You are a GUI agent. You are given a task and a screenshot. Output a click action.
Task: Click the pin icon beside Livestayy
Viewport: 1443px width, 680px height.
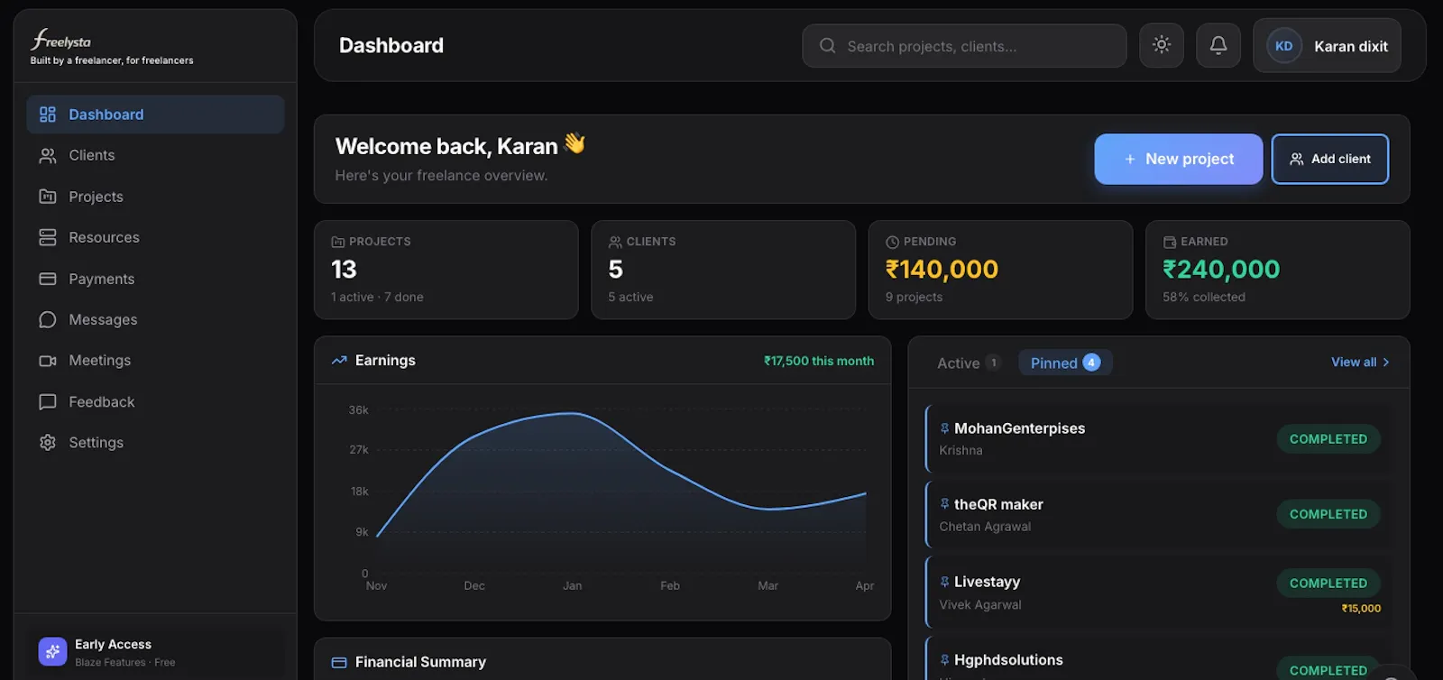(x=944, y=582)
